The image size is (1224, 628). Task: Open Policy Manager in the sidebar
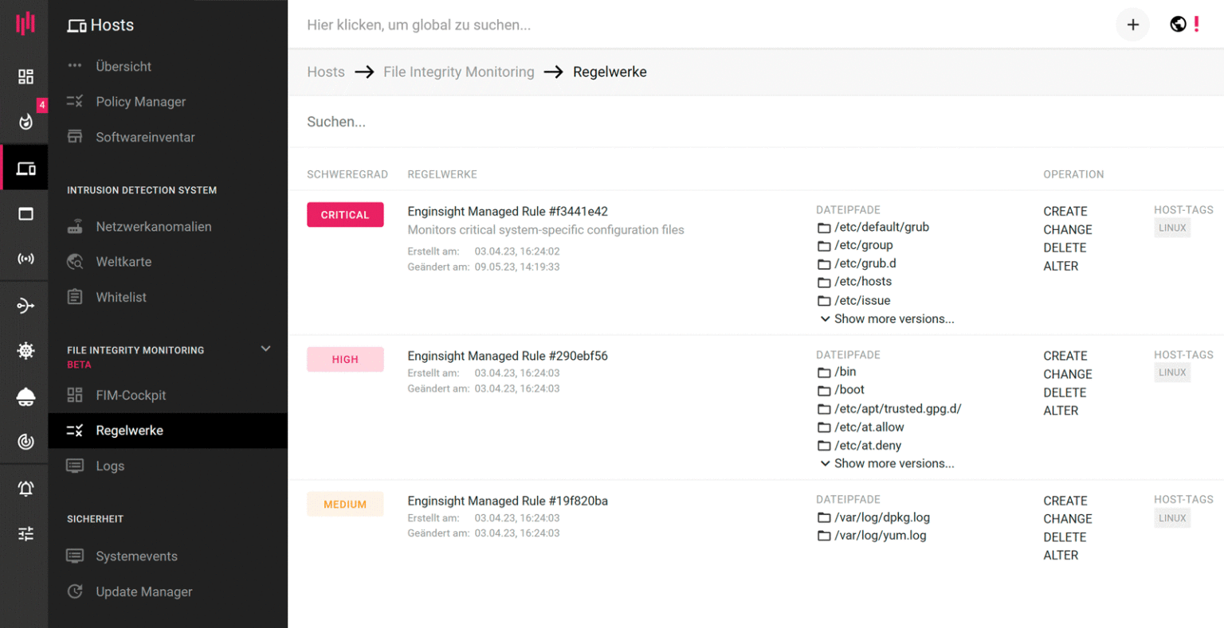pos(140,102)
